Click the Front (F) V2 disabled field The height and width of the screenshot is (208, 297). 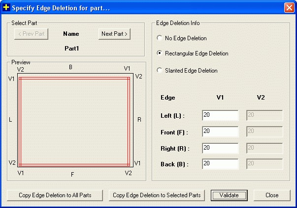click(x=264, y=131)
